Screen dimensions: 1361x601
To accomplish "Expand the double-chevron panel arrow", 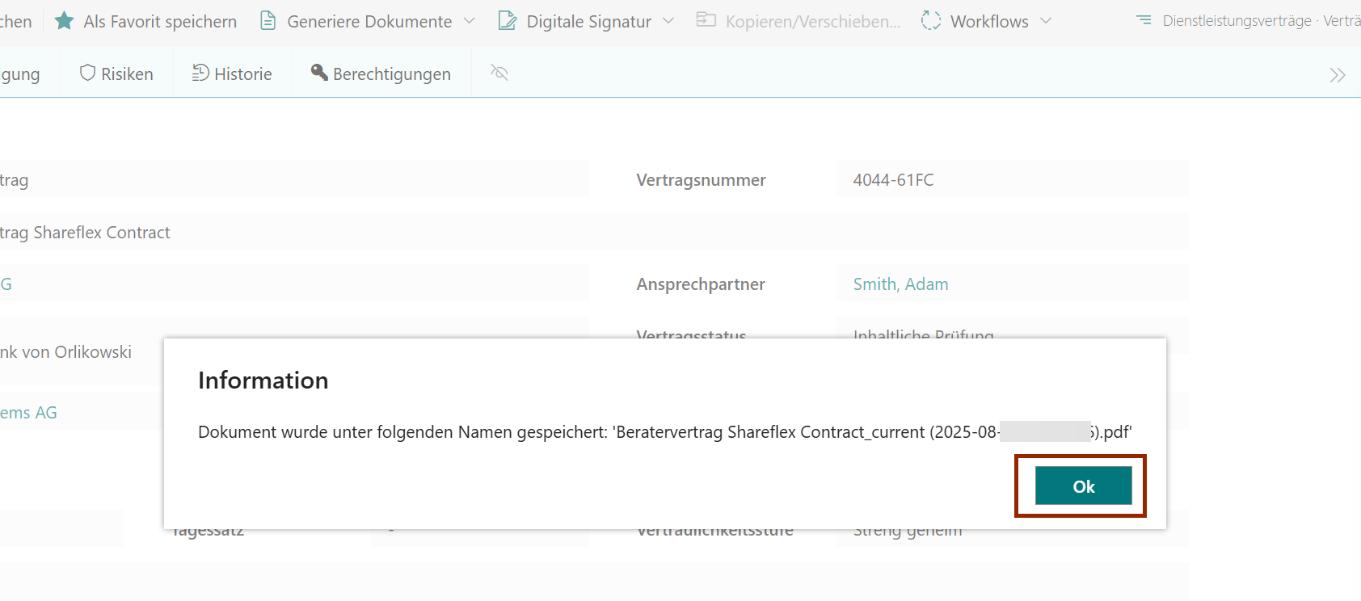I will tap(1338, 75).
